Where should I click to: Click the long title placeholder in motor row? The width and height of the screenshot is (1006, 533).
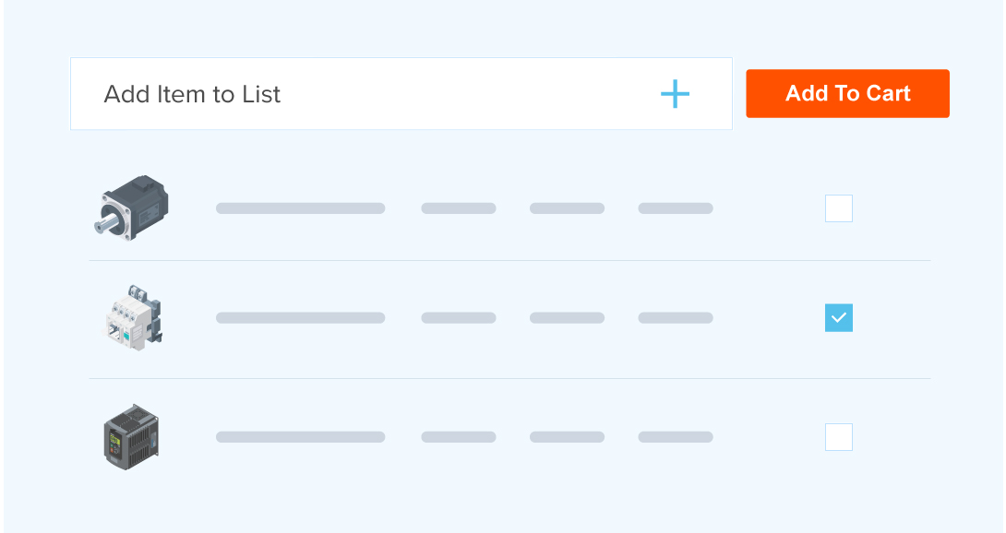300,208
